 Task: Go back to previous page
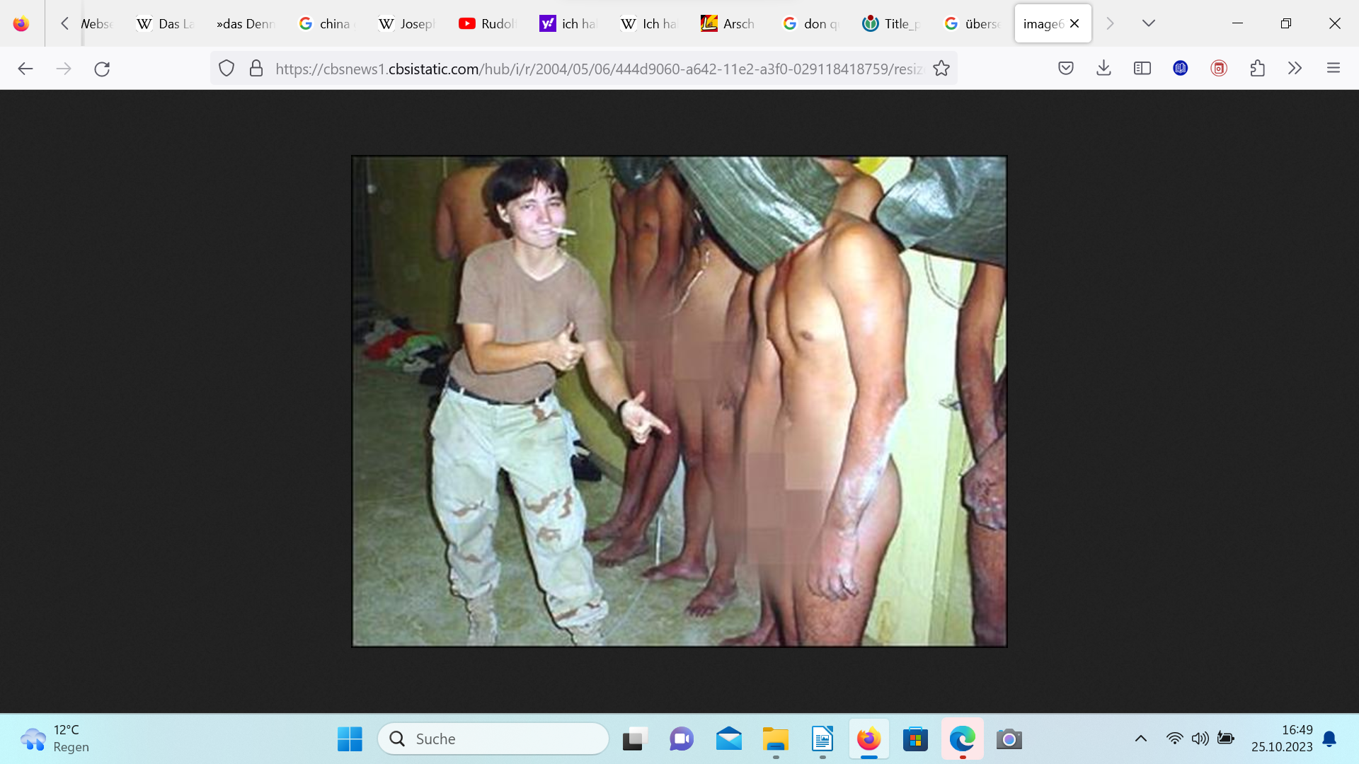pos(25,69)
